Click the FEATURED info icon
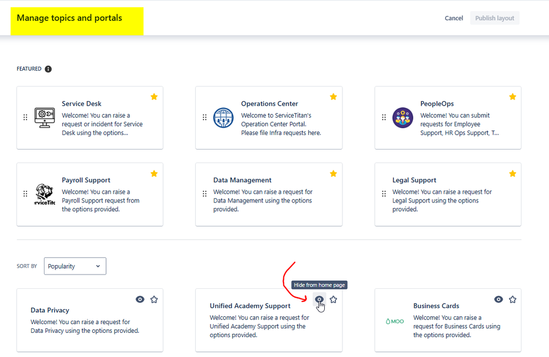This screenshot has height=357, width=549. point(48,69)
